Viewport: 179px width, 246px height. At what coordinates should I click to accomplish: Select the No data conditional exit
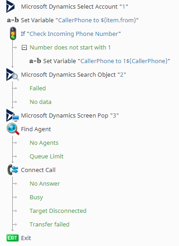coord(40,102)
